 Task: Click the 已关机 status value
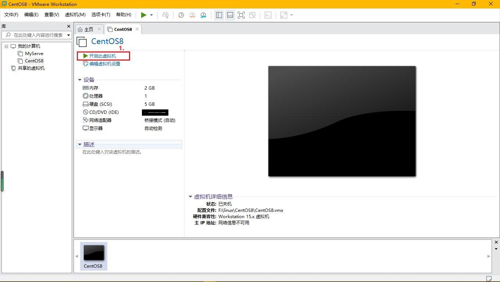(225, 204)
